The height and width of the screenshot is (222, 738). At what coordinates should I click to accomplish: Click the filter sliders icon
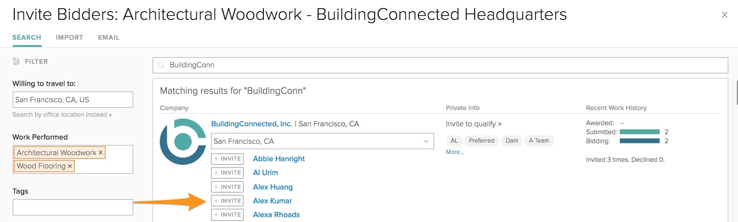[x=16, y=61]
